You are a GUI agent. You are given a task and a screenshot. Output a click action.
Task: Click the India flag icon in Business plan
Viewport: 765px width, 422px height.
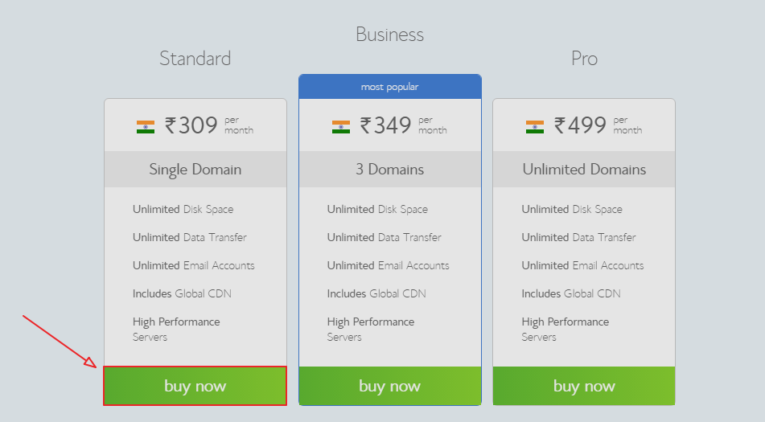pos(340,127)
